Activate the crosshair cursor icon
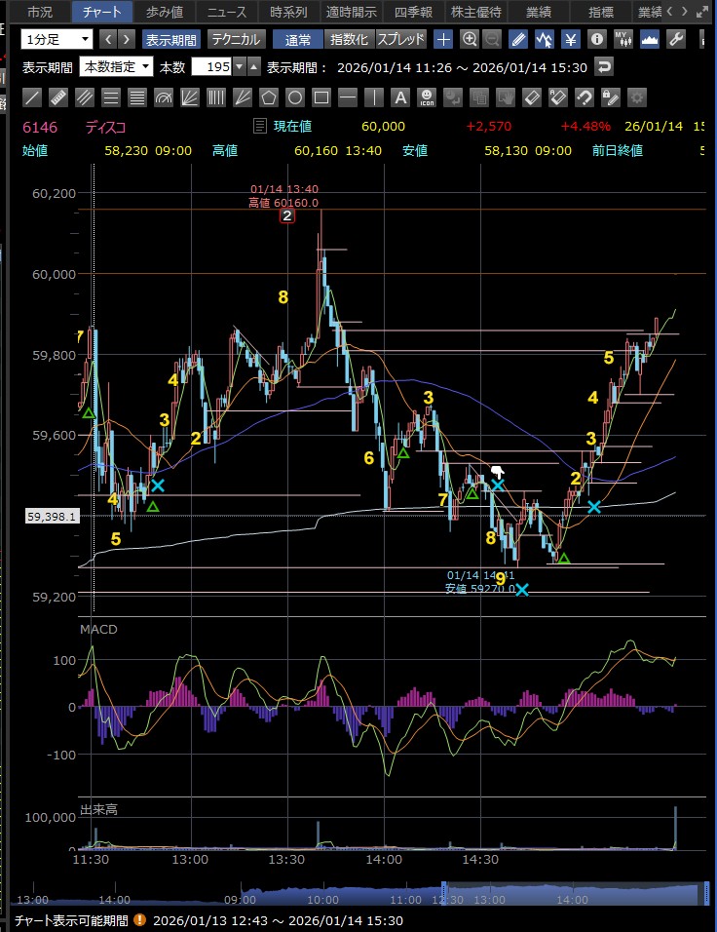 click(x=444, y=40)
